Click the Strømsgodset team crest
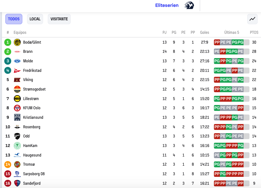 click(17, 89)
